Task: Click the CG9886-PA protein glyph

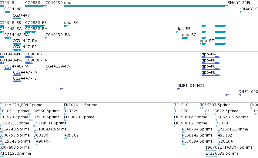Action: coord(29,63)
